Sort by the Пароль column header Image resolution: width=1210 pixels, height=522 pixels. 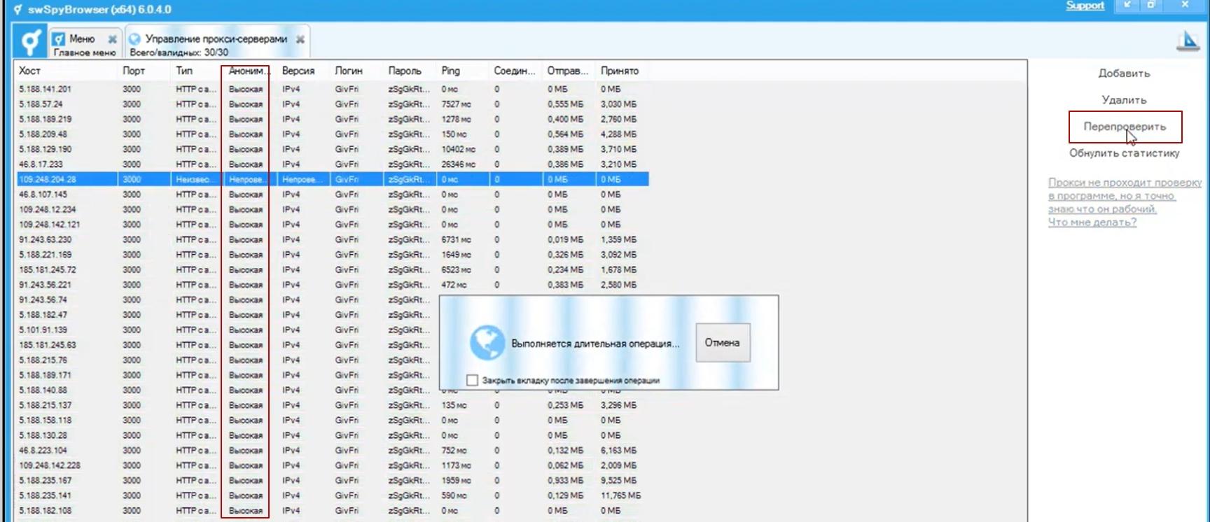click(410, 71)
